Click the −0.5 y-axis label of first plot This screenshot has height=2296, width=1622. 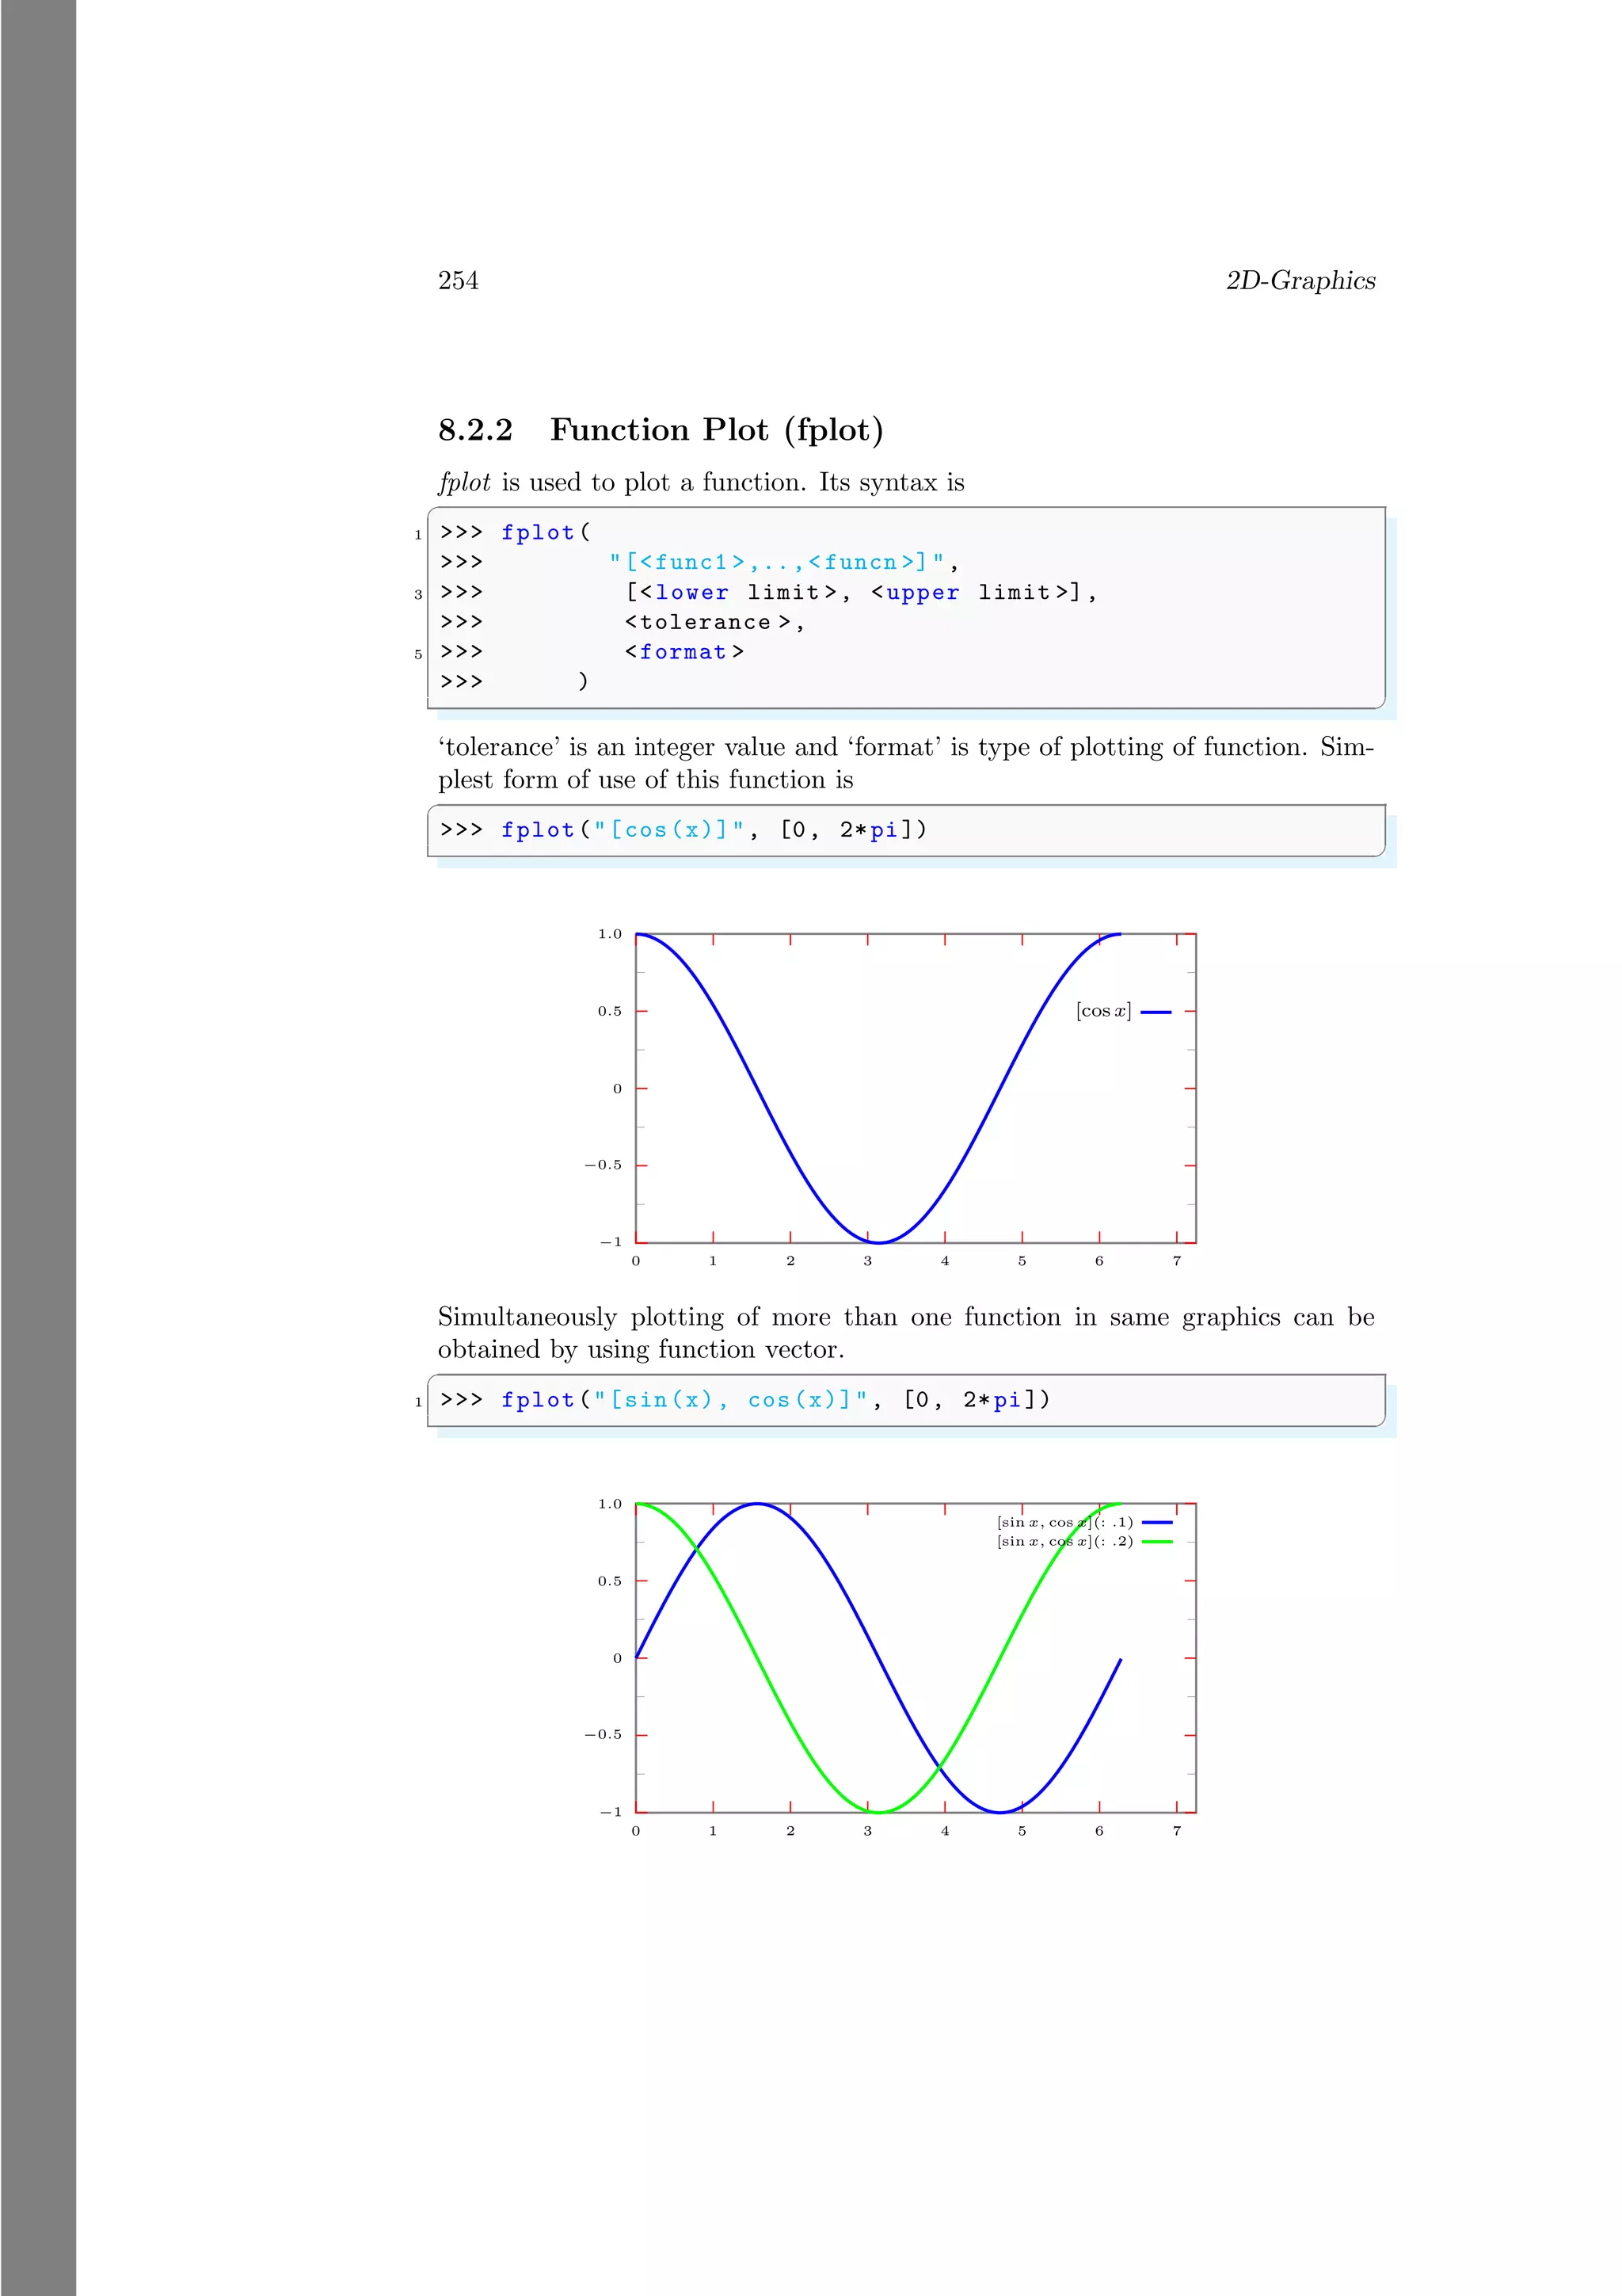603,1165
